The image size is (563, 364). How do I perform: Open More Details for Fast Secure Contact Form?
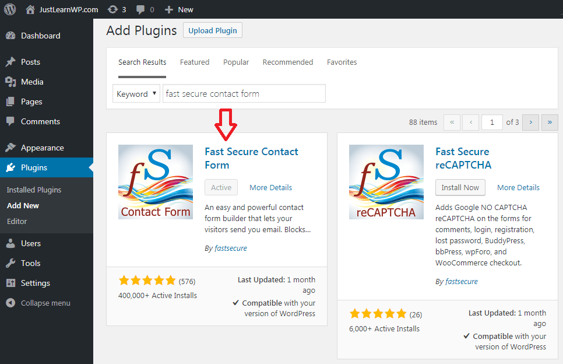pos(271,188)
